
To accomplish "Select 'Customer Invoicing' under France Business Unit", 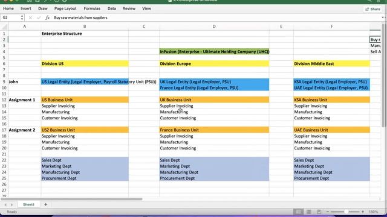I will tap(214, 148).
